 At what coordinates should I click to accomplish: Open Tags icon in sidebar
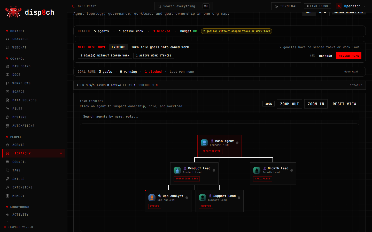point(7,170)
